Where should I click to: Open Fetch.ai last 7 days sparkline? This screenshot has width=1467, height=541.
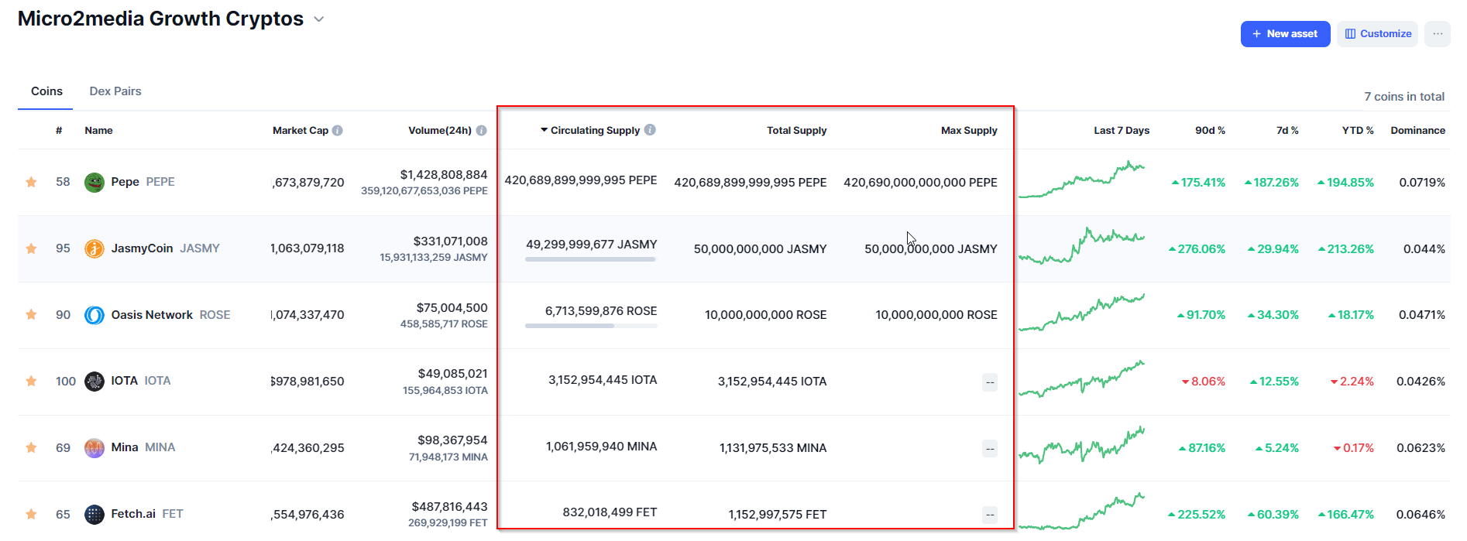[1081, 511]
